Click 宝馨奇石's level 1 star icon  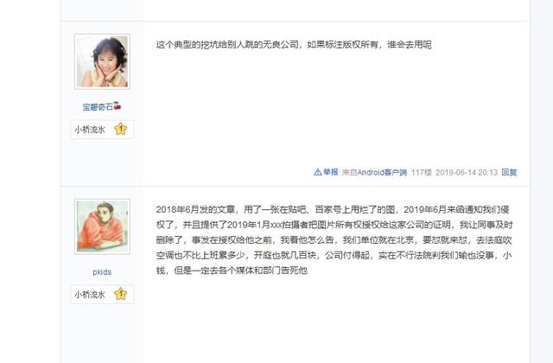coord(121,129)
